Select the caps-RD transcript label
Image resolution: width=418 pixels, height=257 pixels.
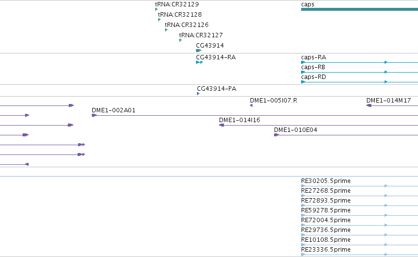(313, 77)
